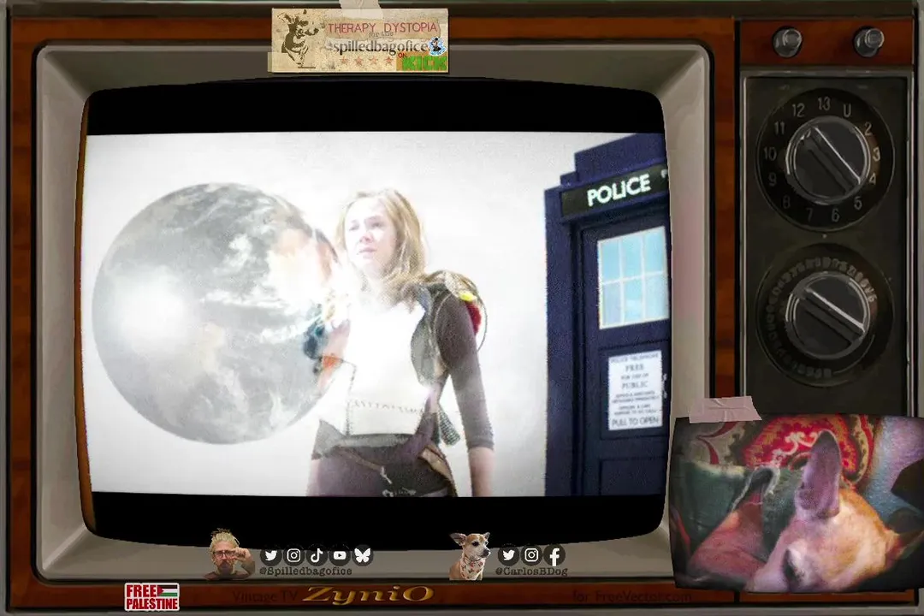Click the Free Palestine flag badge

point(151,596)
